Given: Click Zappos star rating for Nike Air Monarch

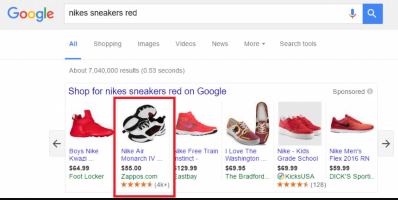Looking at the screenshot, I should (137, 184).
